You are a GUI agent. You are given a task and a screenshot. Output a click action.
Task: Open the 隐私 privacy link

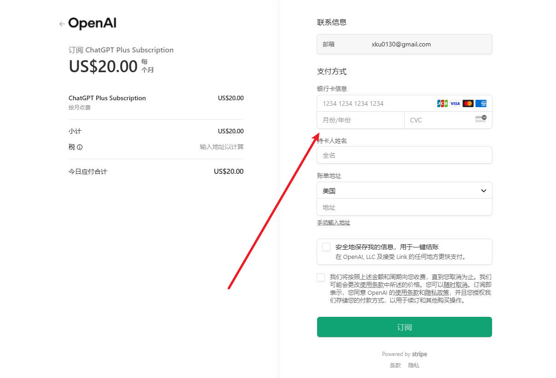(x=414, y=366)
